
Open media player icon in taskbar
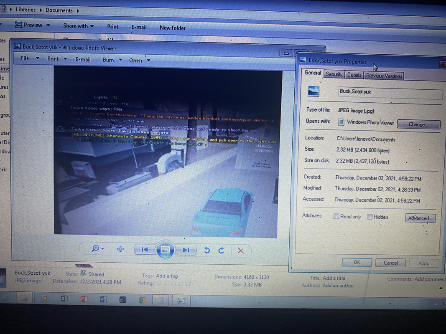point(45,298)
